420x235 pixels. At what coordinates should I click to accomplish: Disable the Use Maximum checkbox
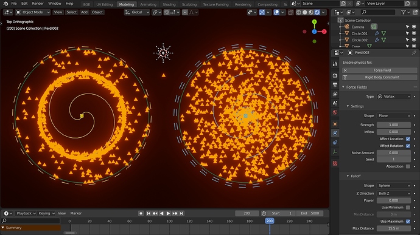(x=408, y=222)
